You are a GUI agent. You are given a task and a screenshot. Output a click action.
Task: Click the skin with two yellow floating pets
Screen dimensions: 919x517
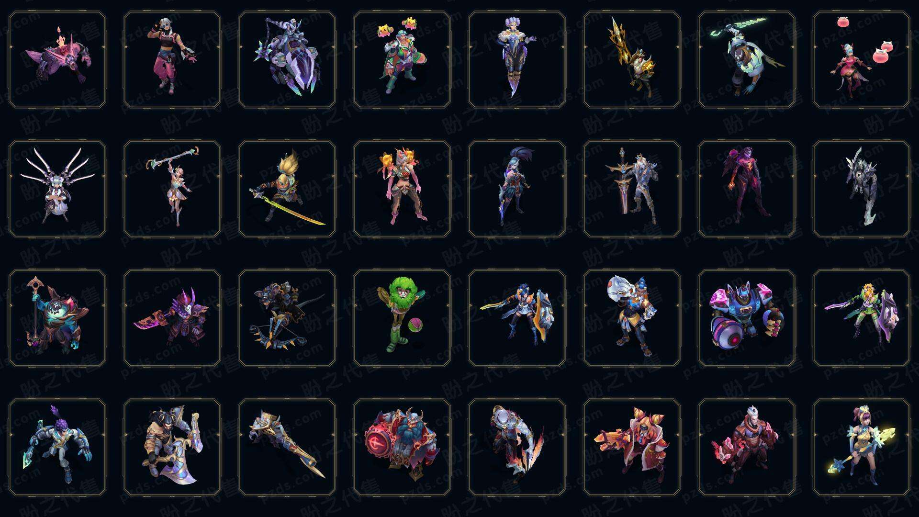tap(402, 60)
